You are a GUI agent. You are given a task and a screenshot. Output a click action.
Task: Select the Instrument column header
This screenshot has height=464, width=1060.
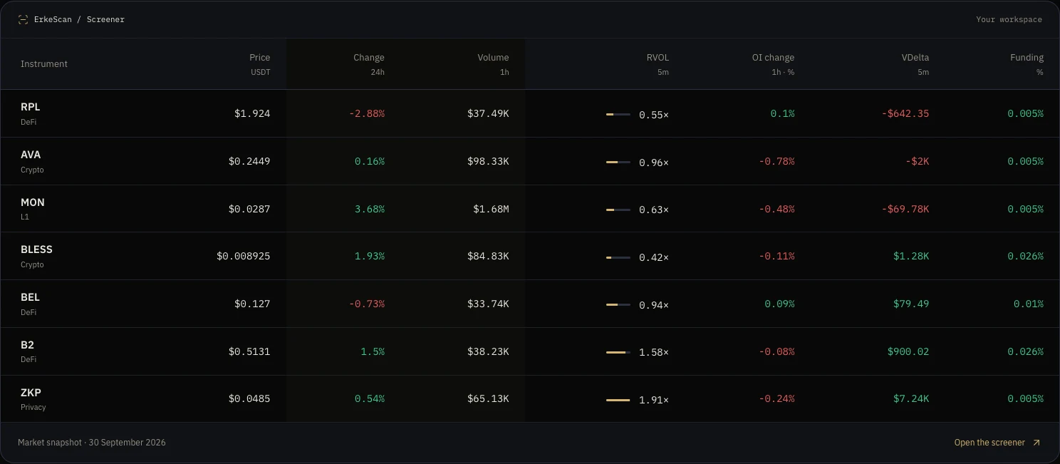44,64
